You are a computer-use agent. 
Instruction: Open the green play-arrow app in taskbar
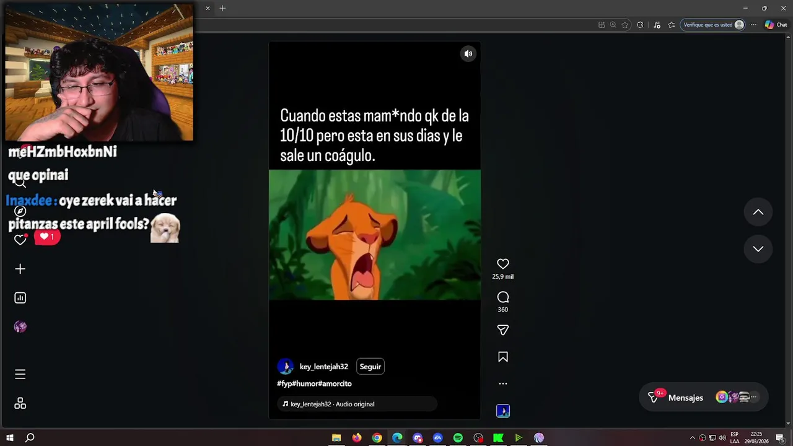[x=519, y=438]
